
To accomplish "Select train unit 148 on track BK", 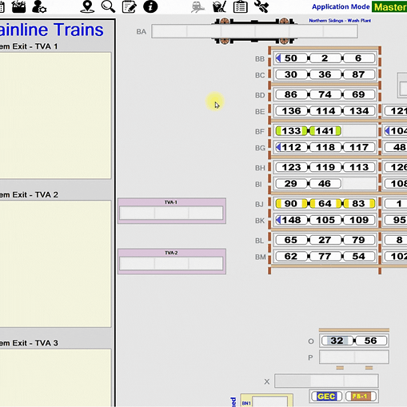I will [x=291, y=220].
